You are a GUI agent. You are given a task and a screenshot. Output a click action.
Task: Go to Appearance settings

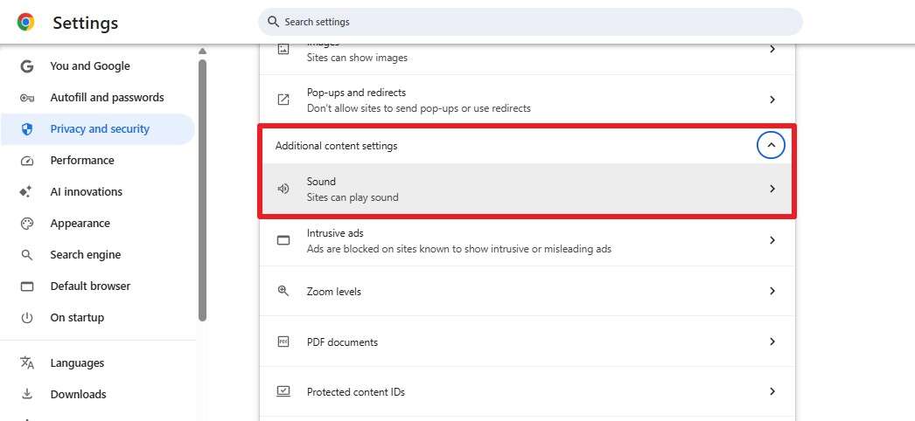[x=97, y=224]
